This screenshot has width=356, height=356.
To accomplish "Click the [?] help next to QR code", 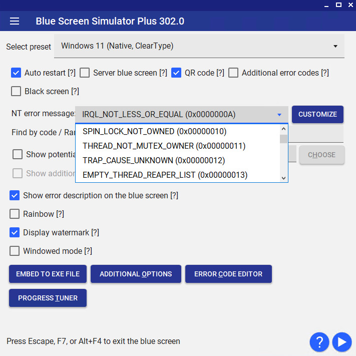I will [220, 73].
